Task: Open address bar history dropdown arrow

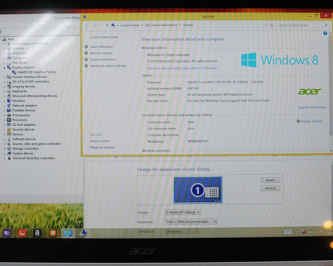Action: (x=266, y=25)
